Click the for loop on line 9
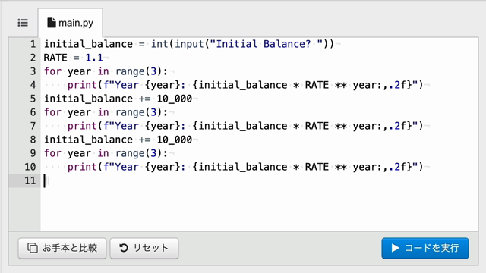This screenshot has height=273, width=486. 106,153
